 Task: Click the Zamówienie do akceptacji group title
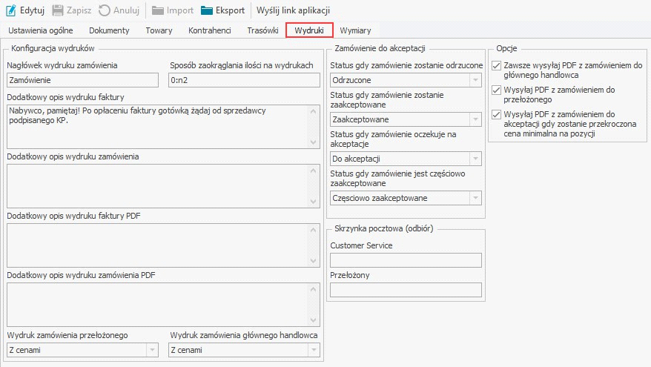[x=380, y=48]
